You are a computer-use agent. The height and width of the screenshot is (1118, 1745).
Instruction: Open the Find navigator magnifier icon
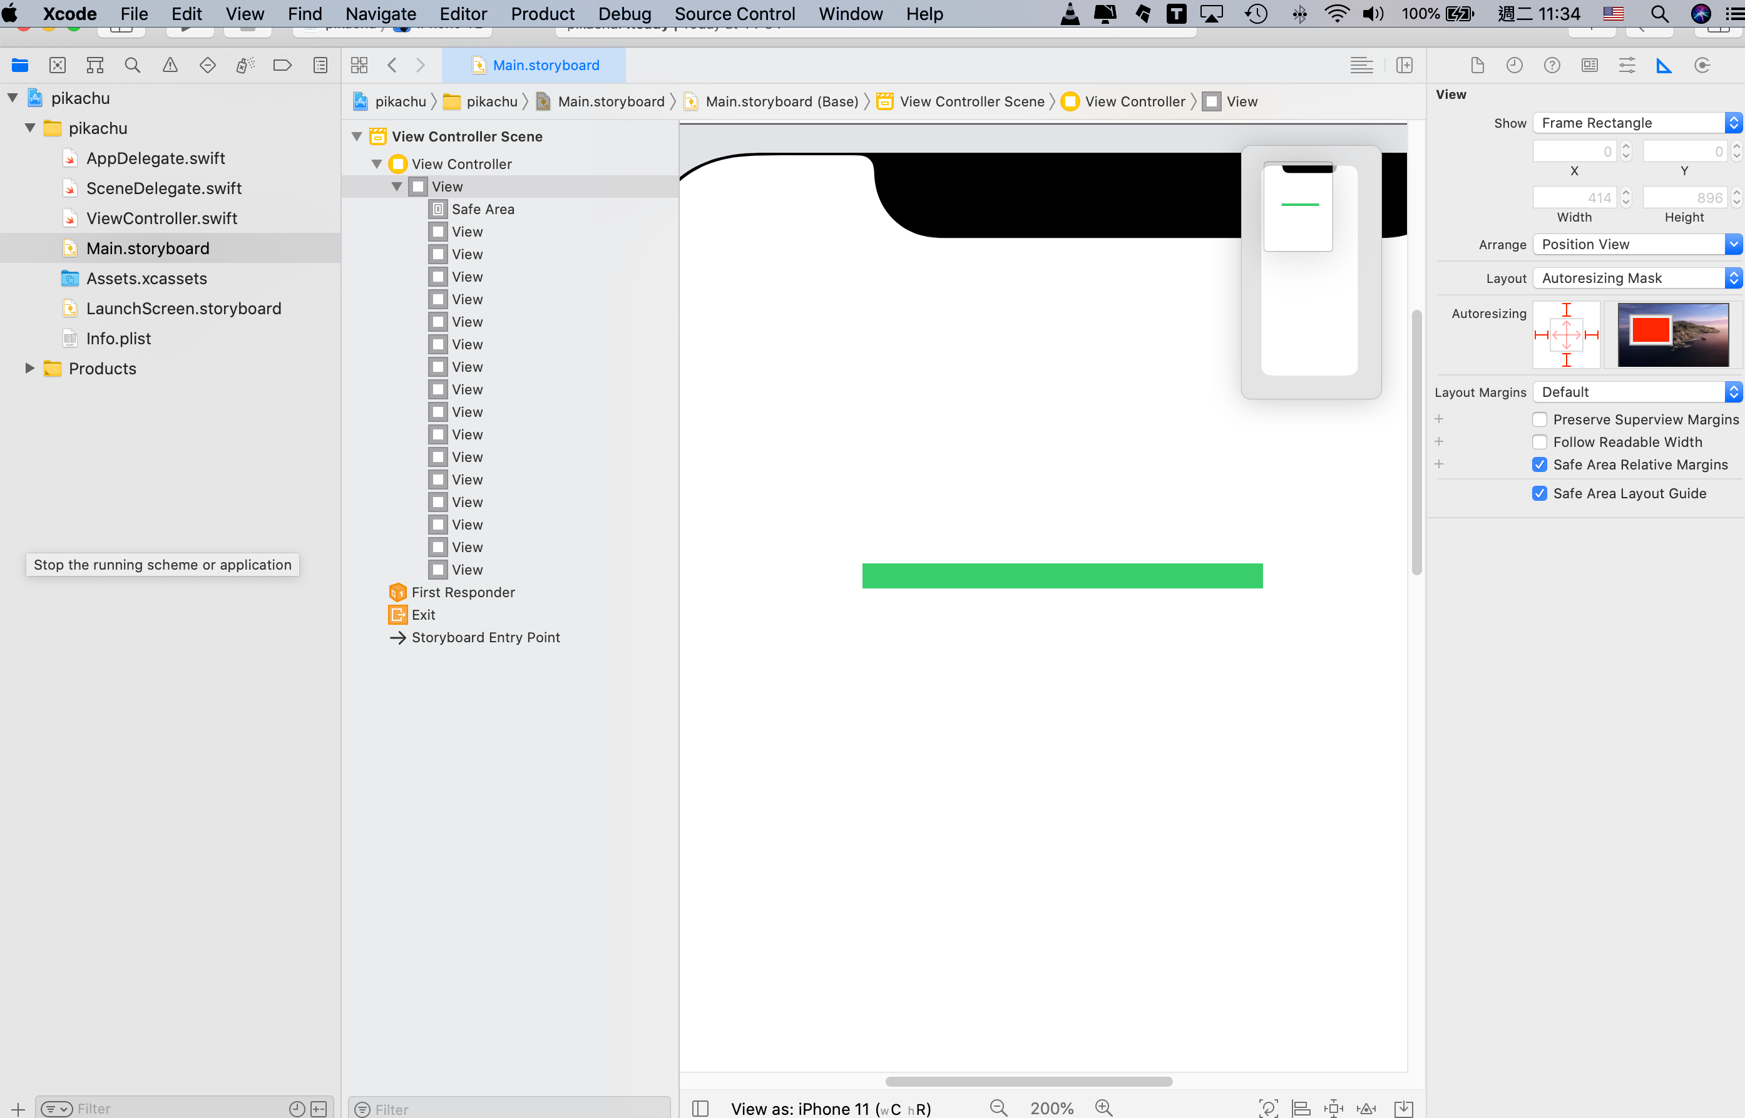(x=132, y=65)
